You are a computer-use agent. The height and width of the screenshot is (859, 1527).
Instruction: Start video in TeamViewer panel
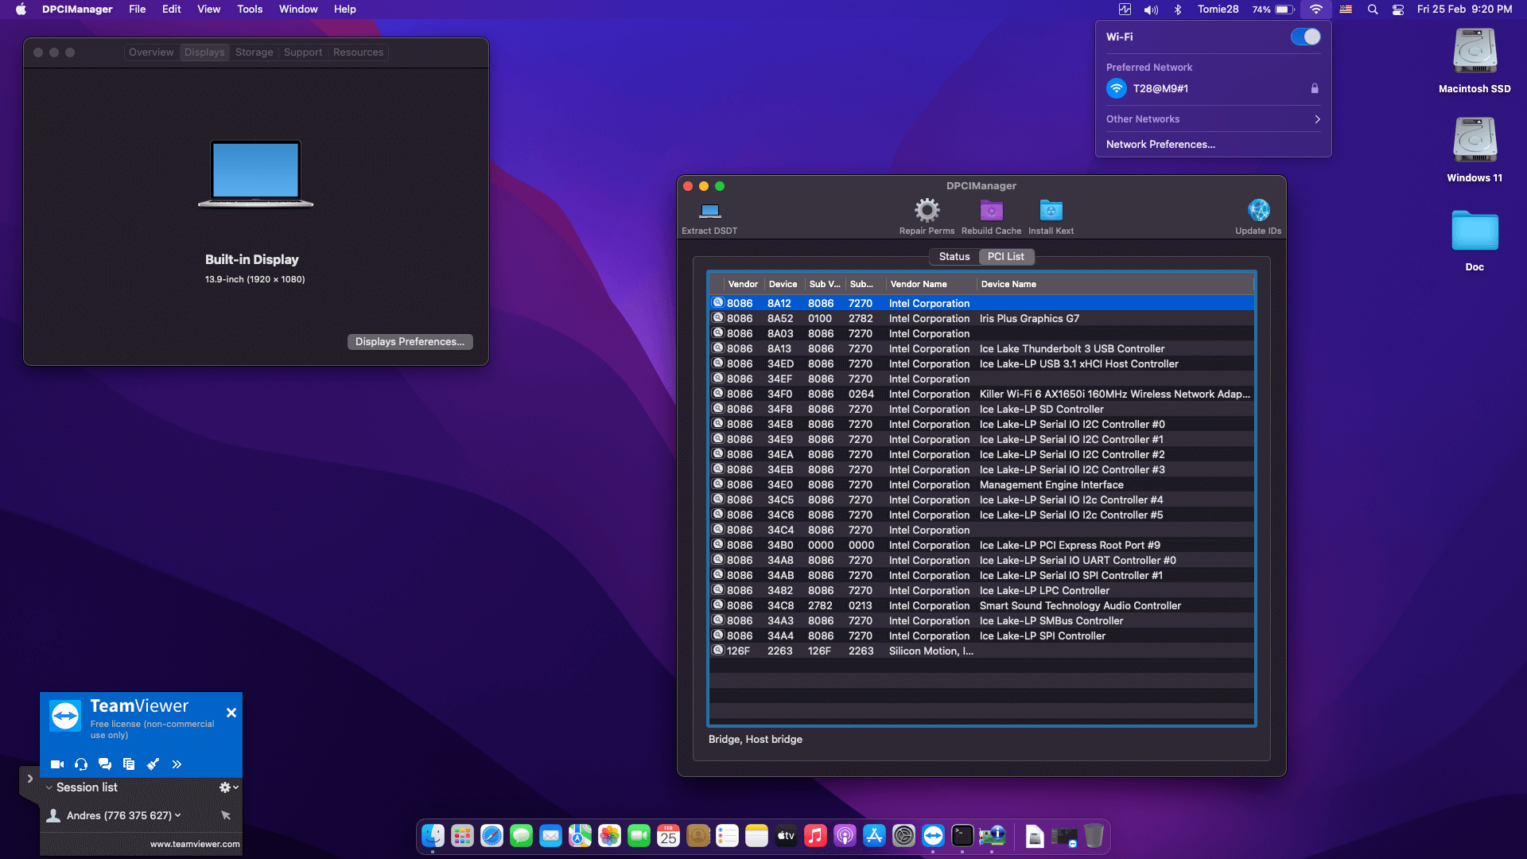(x=57, y=764)
